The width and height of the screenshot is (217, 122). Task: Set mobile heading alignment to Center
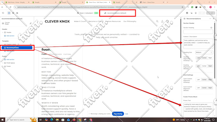[x=204, y=66]
